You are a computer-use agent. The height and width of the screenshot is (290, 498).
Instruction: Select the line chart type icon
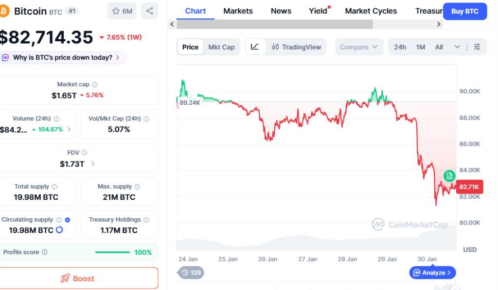coord(255,47)
